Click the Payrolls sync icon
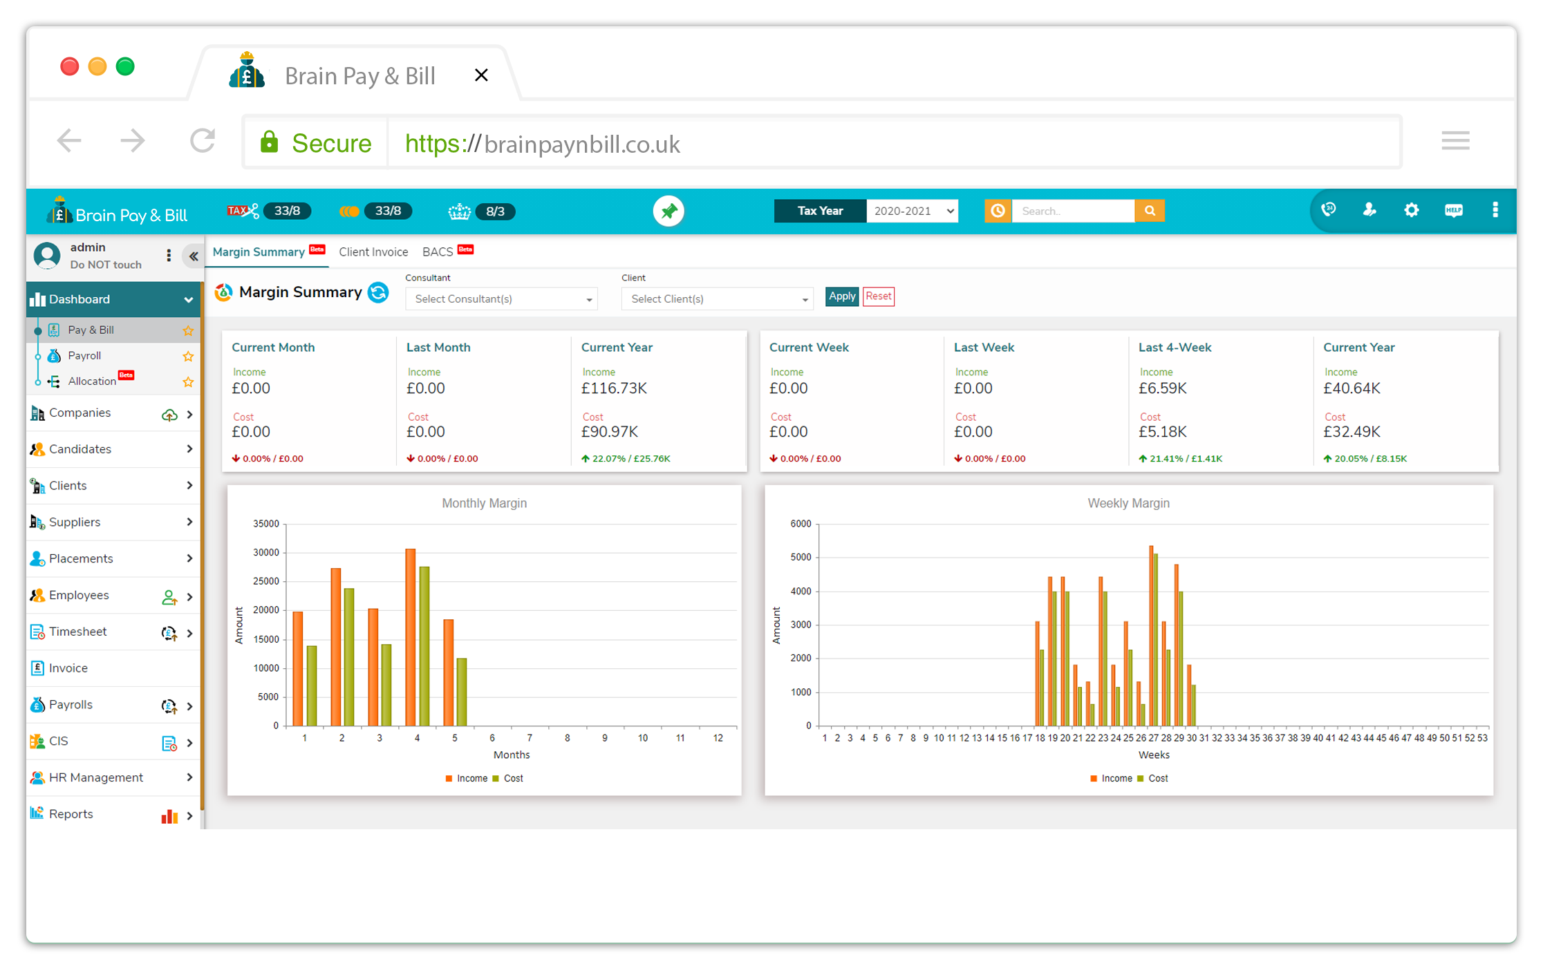Screen dimensions: 1543x973 coord(169,706)
